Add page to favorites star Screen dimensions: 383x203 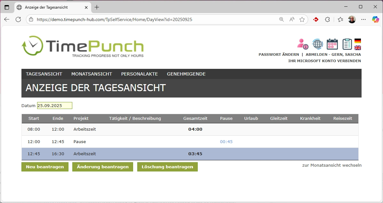pyautogui.click(x=302, y=19)
